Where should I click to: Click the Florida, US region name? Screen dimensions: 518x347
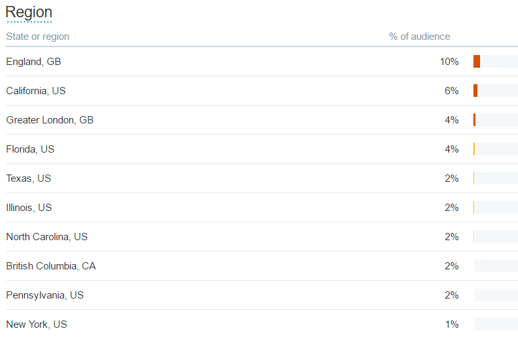pos(30,149)
